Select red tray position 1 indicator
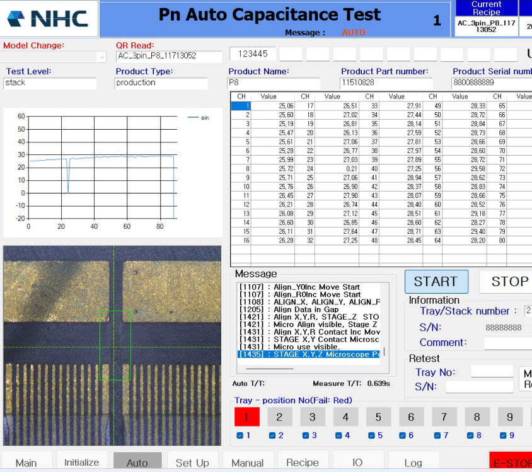Image resolution: width=532 pixels, height=472 pixels. 246,417
